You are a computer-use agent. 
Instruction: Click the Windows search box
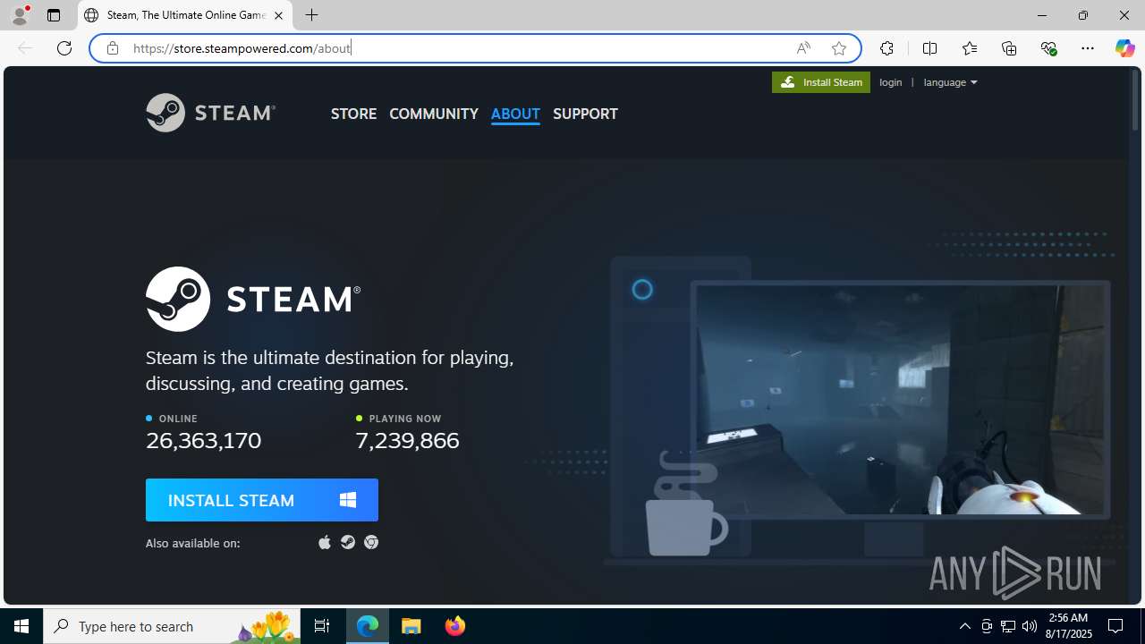click(x=172, y=626)
